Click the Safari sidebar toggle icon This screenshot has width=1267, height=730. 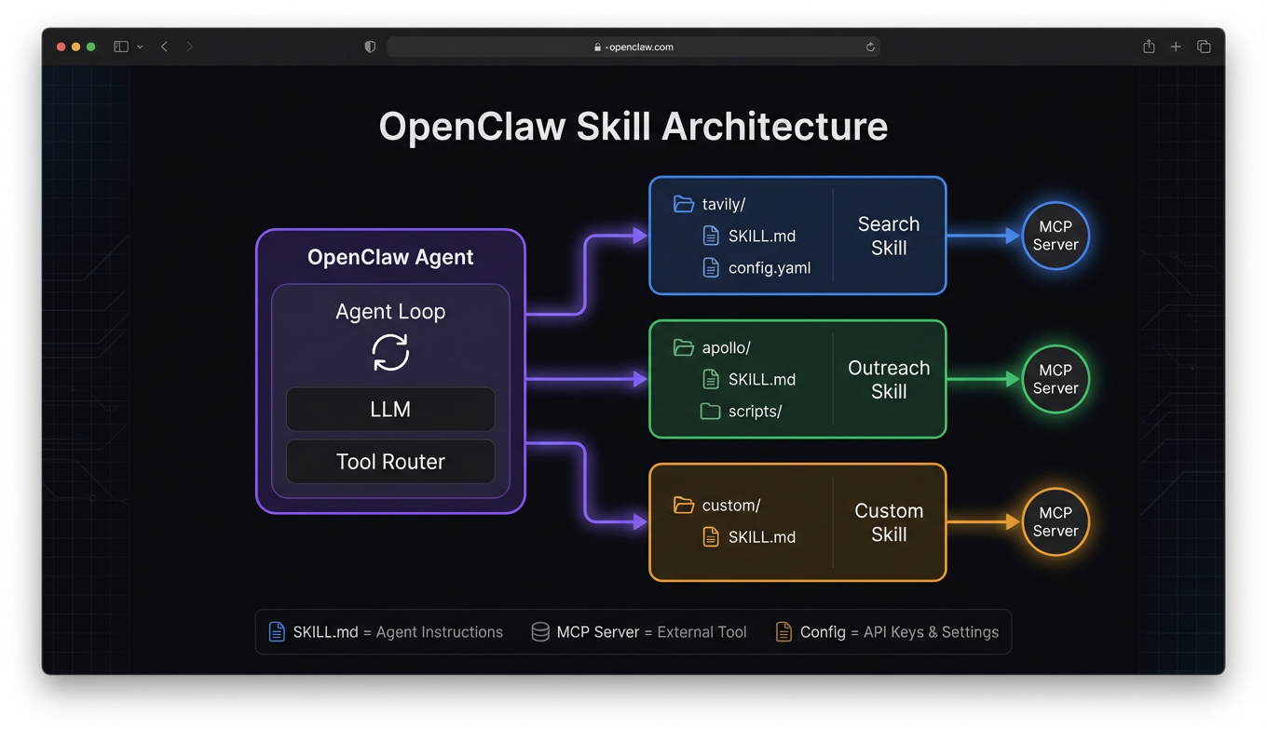tap(120, 47)
